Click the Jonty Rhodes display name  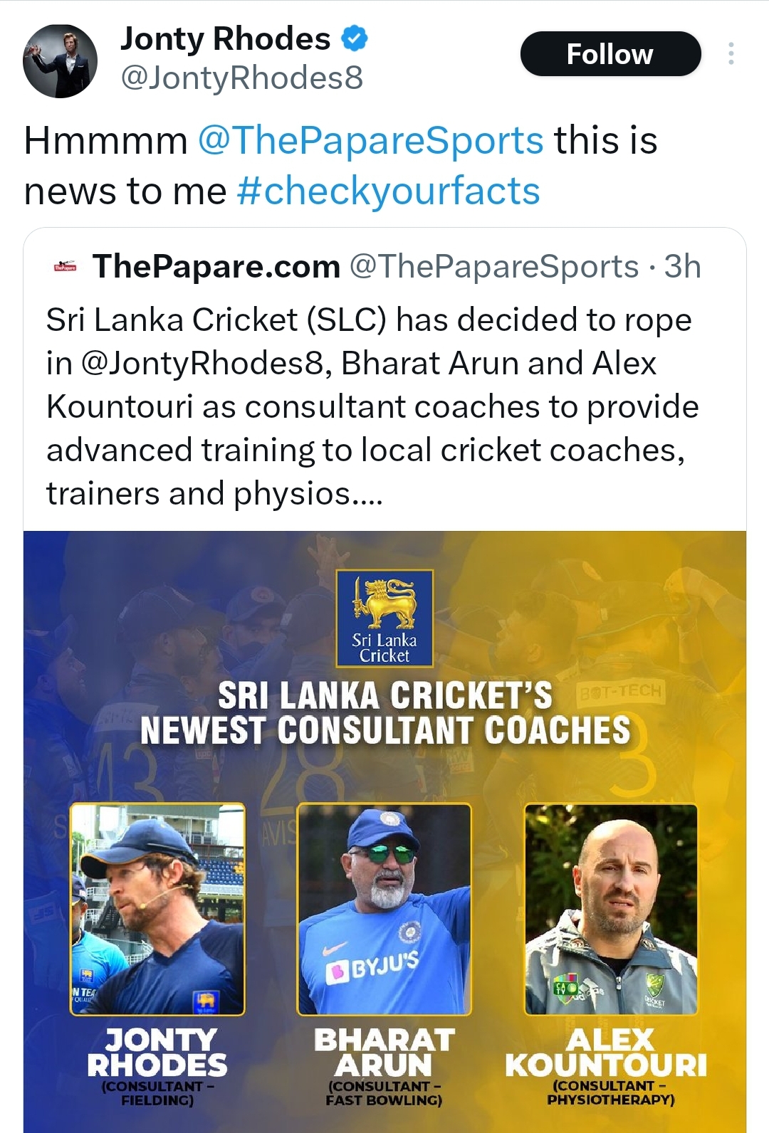tap(225, 38)
